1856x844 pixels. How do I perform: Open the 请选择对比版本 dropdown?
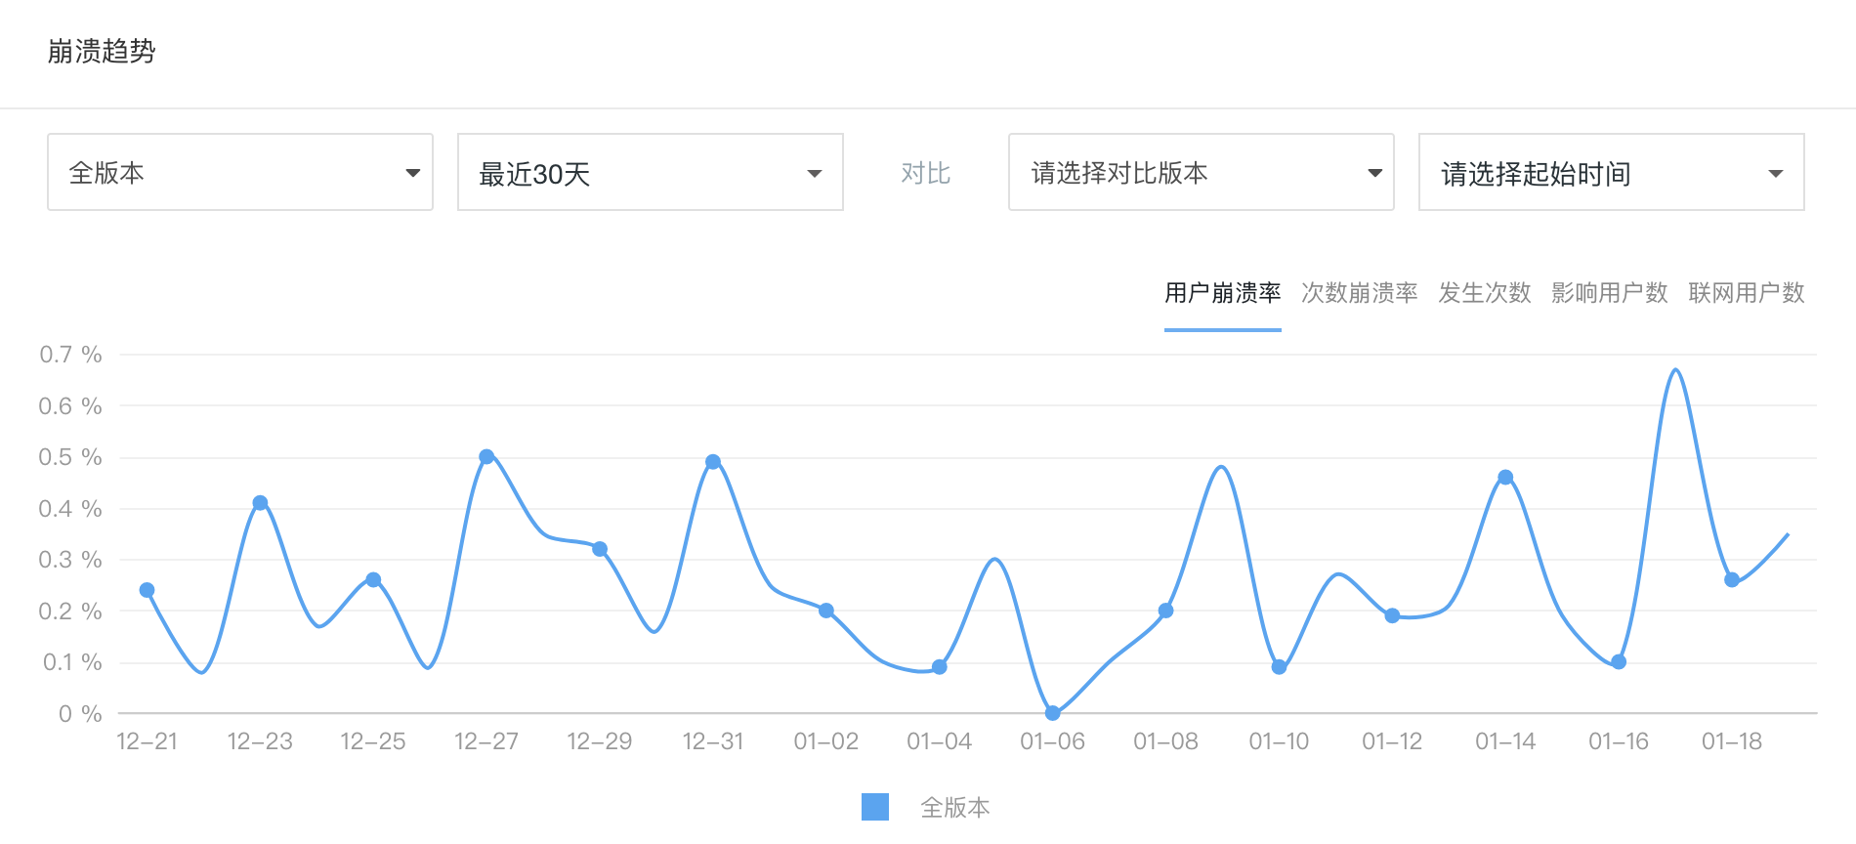(x=1200, y=173)
